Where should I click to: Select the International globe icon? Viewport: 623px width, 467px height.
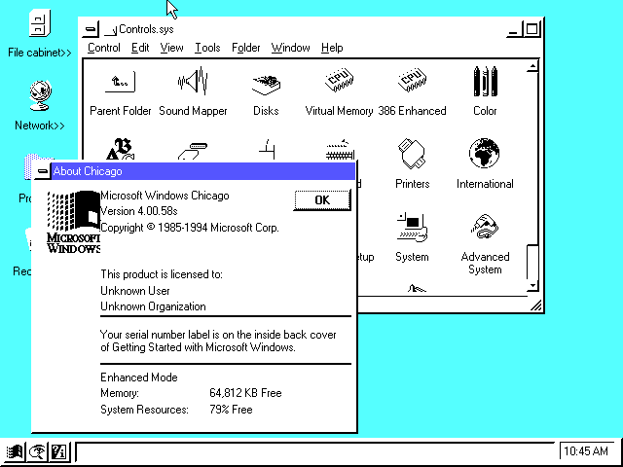(x=485, y=154)
